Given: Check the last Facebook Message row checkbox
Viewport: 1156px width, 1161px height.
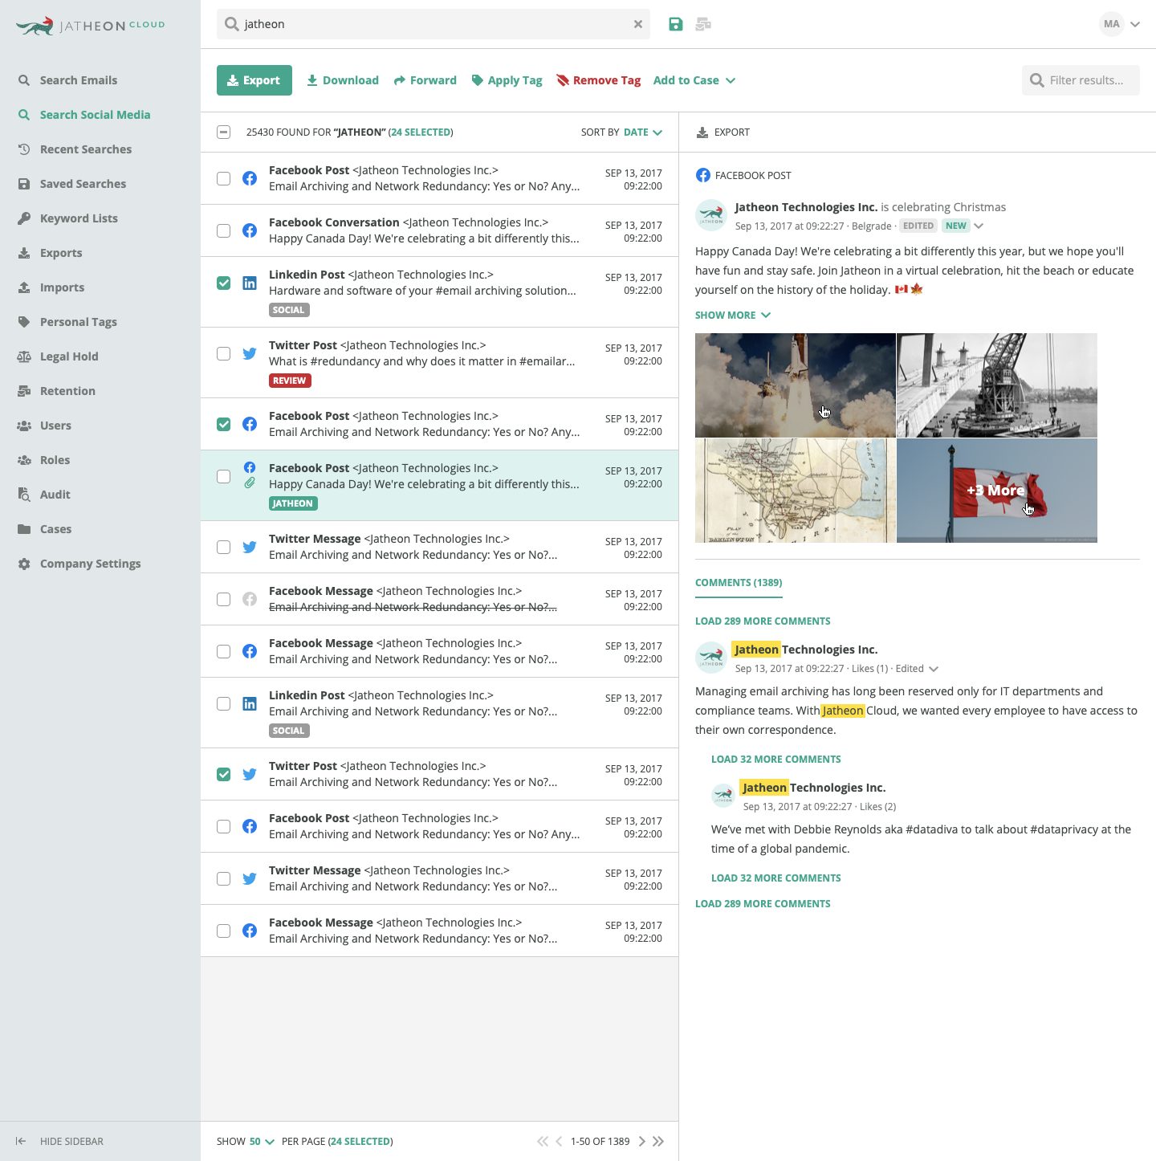Looking at the screenshot, I should 224,931.
